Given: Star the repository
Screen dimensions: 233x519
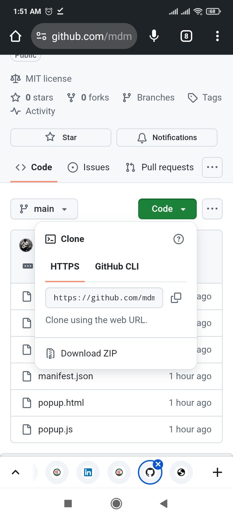Looking at the screenshot, I should pyautogui.click(x=61, y=137).
